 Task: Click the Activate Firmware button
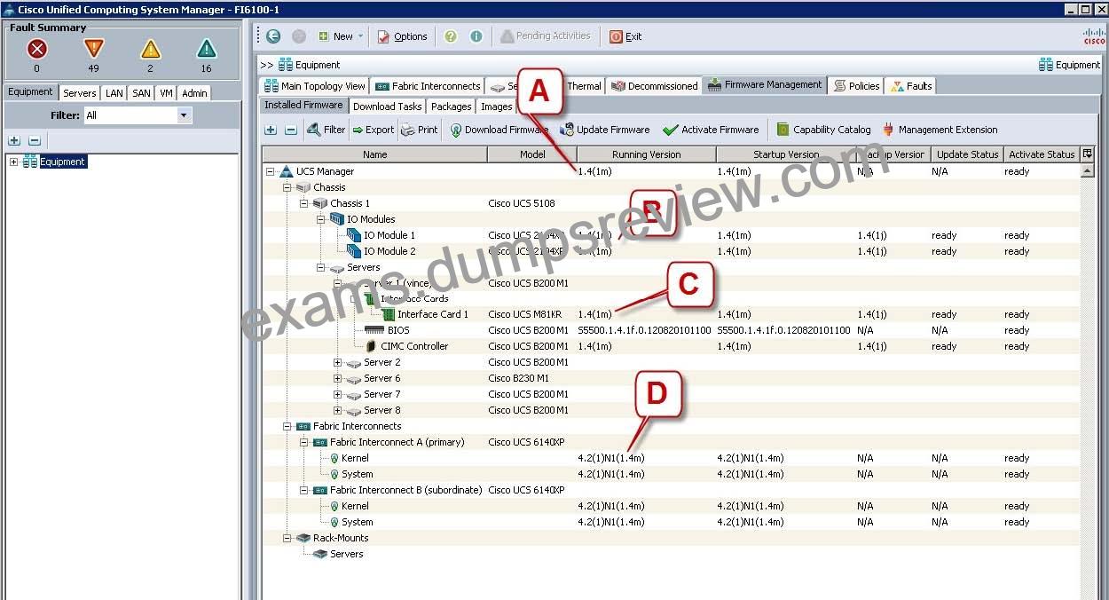tap(712, 130)
